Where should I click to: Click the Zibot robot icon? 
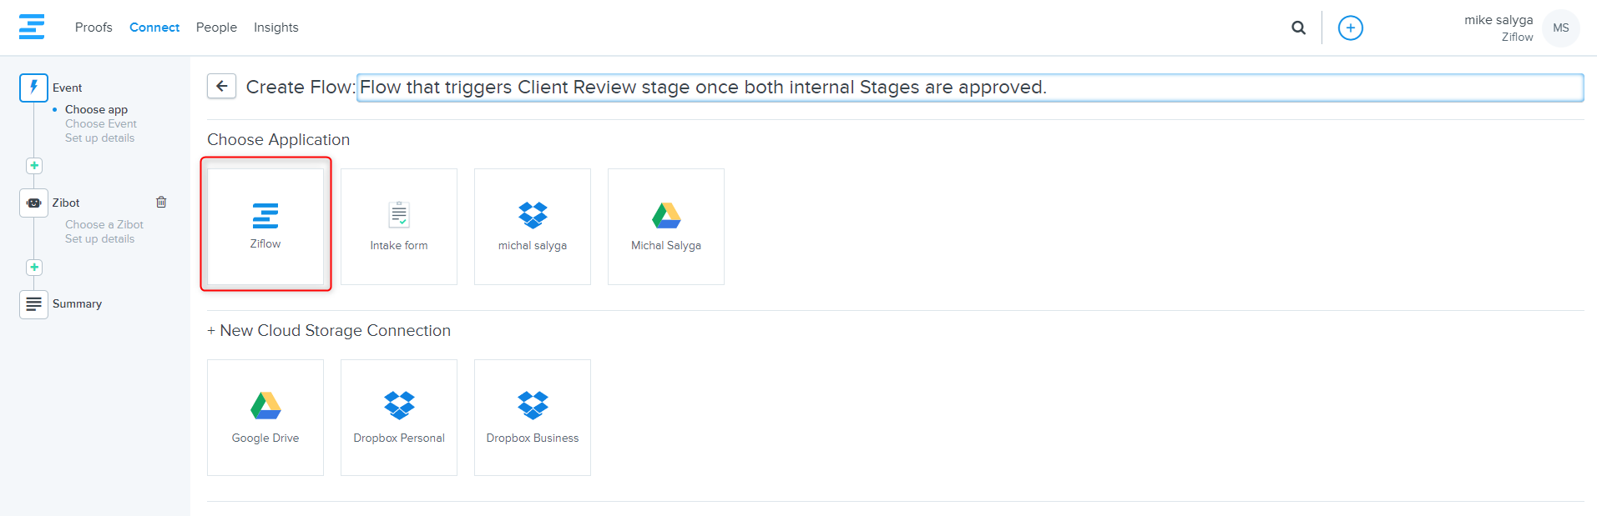tap(33, 203)
